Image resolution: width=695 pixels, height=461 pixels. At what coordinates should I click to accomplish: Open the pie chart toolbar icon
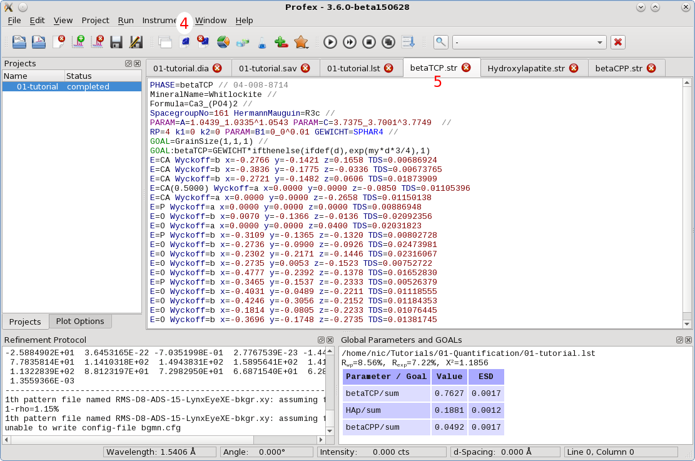(x=223, y=42)
